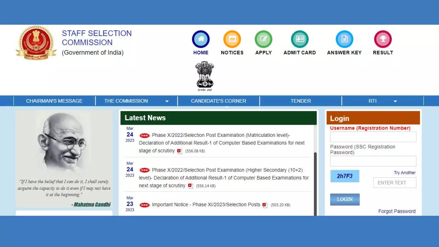Click the Answer Key document icon

[344, 39]
